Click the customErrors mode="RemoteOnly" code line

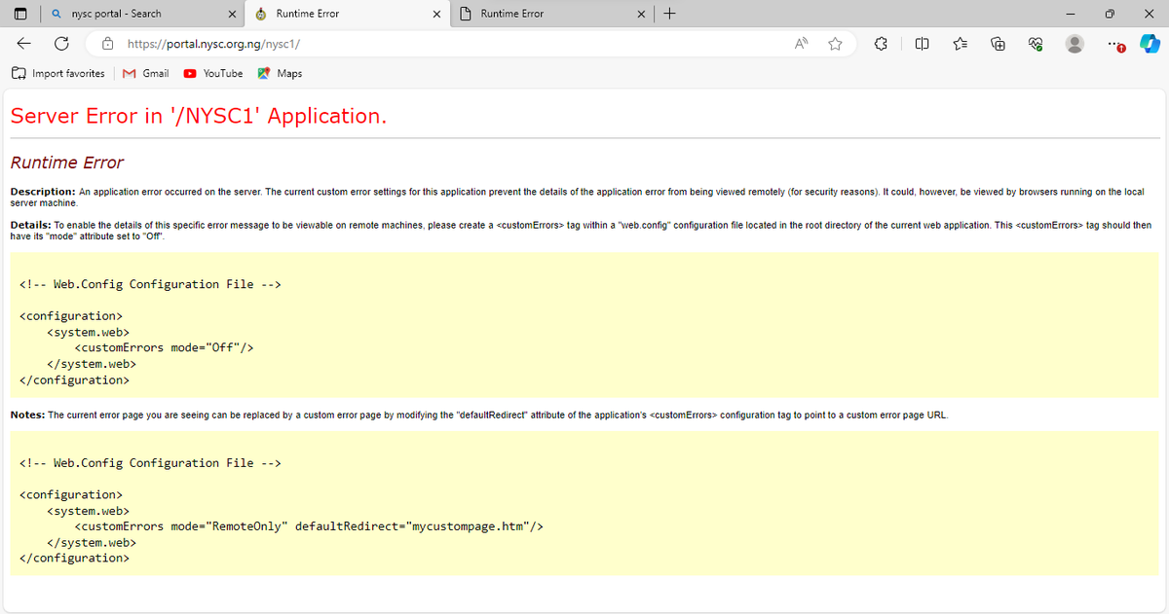click(x=308, y=526)
